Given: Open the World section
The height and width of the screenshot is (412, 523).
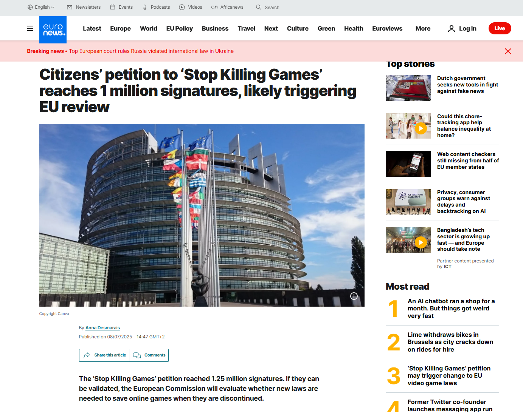Looking at the screenshot, I should (149, 28).
